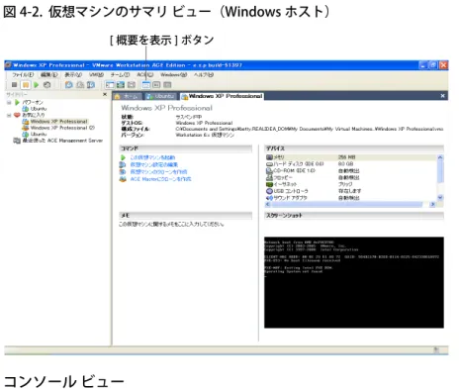This screenshot has height=389, width=459.
Task: Open the VM(M) menu
Action: coord(97,75)
